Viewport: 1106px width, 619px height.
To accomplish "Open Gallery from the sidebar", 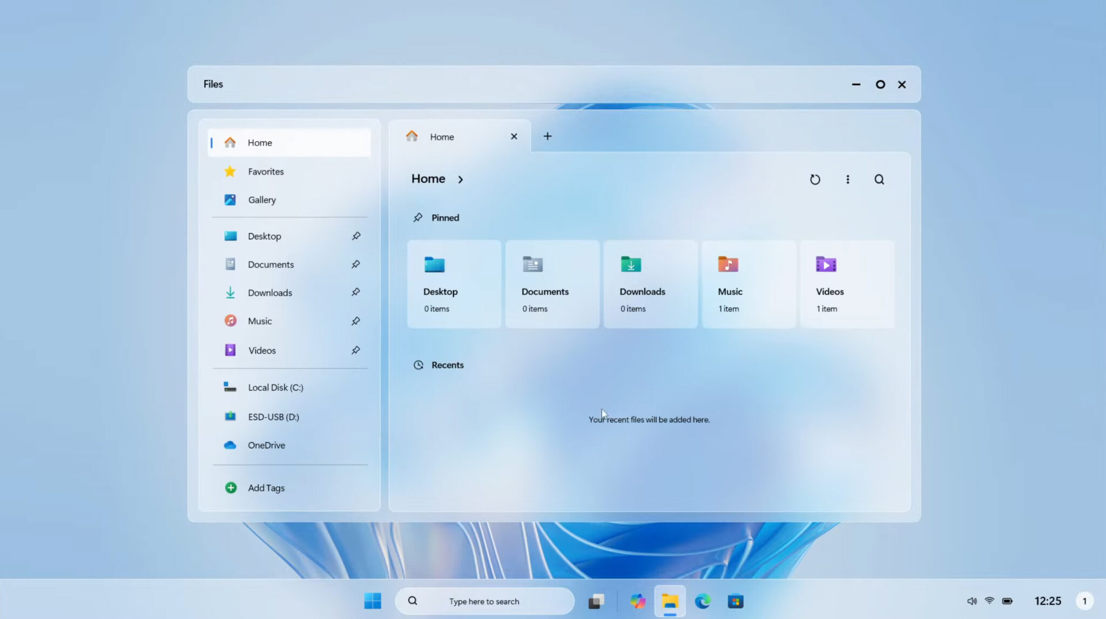I will (261, 200).
